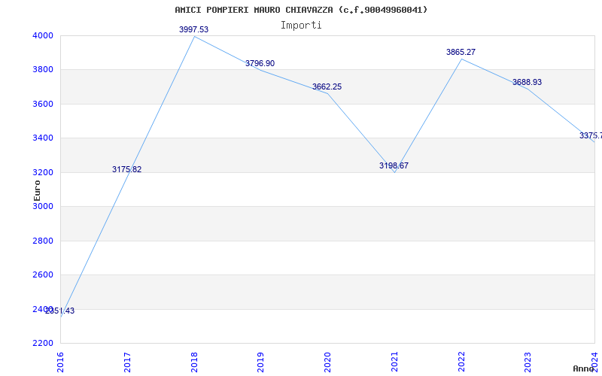
Task: Select the 3865.27 data label
Action: [x=461, y=52]
